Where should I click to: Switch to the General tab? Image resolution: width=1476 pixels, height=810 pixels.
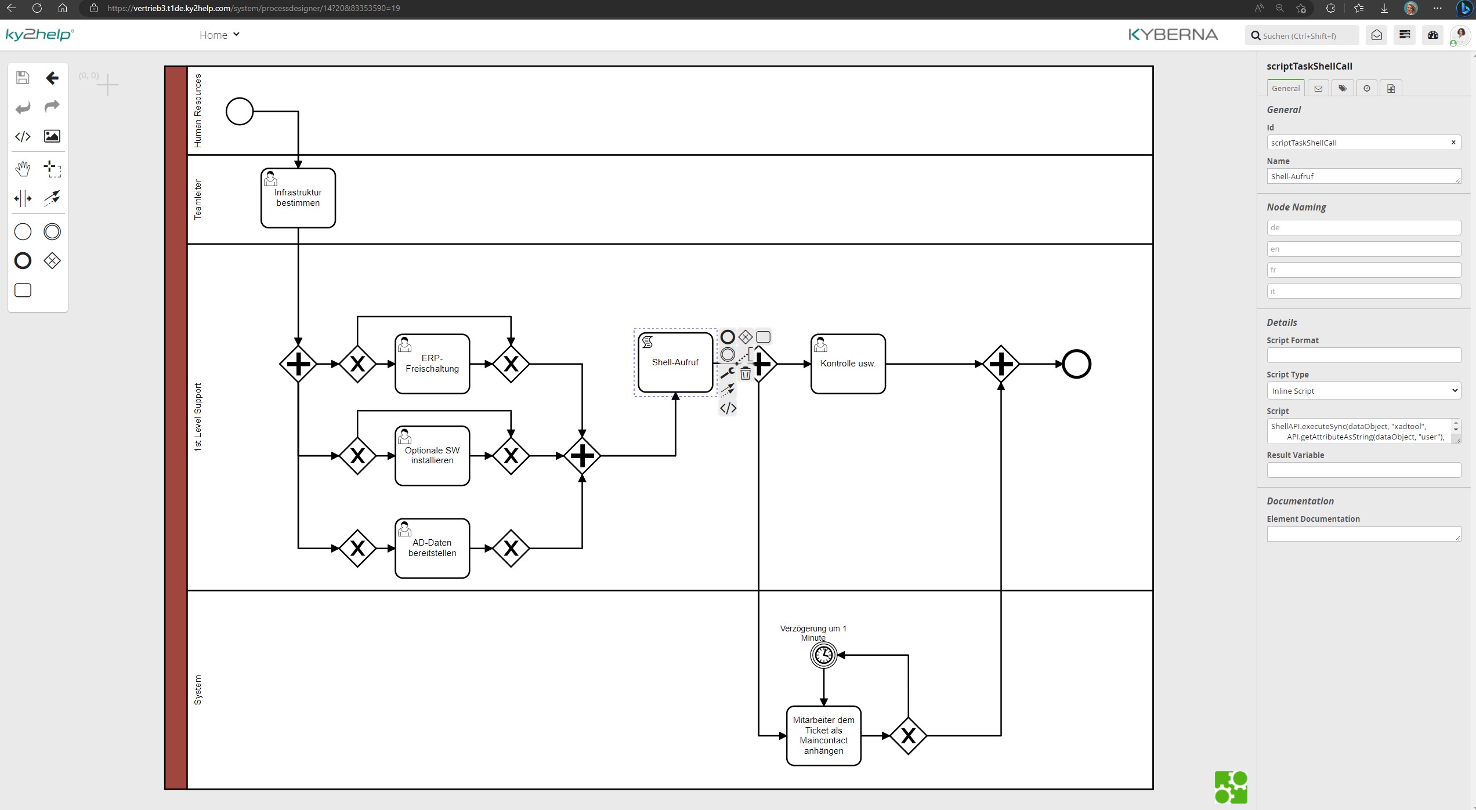point(1286,88)
